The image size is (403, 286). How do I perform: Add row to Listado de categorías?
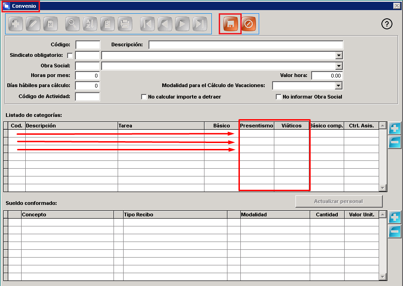[395, 128]
